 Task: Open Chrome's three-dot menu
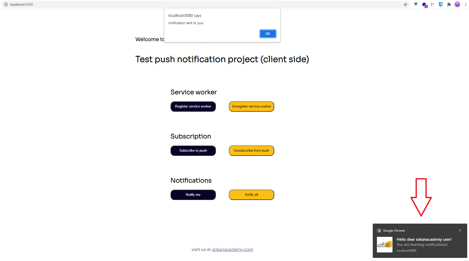tap(466, 4)
